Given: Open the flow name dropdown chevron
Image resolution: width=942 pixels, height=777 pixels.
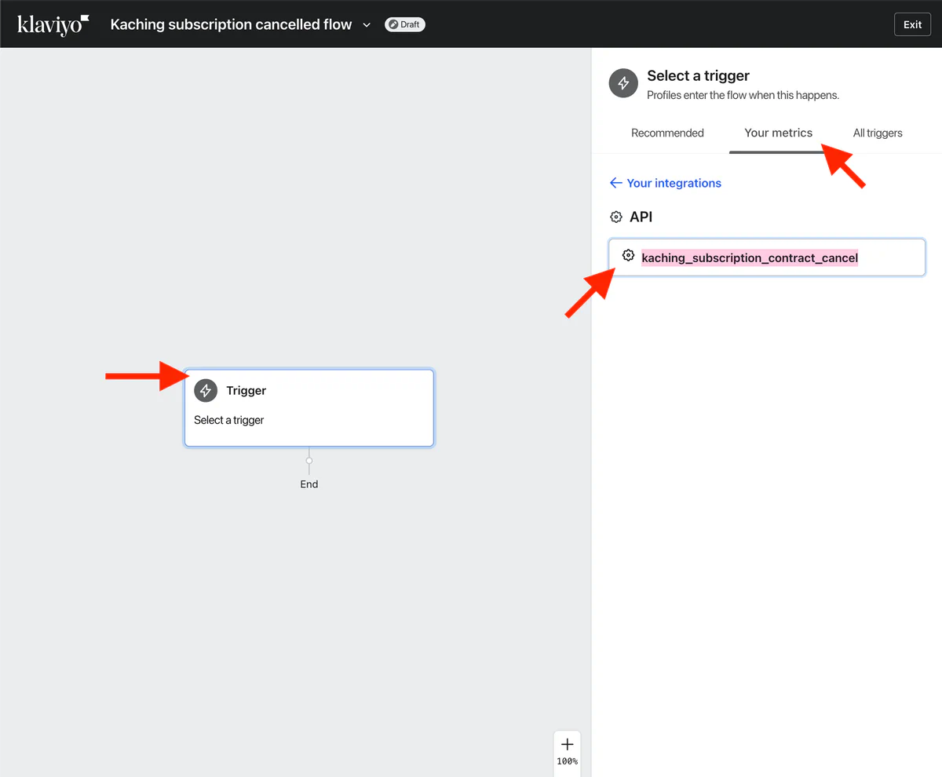Looking at the screenshot, I should coord(366,25).
